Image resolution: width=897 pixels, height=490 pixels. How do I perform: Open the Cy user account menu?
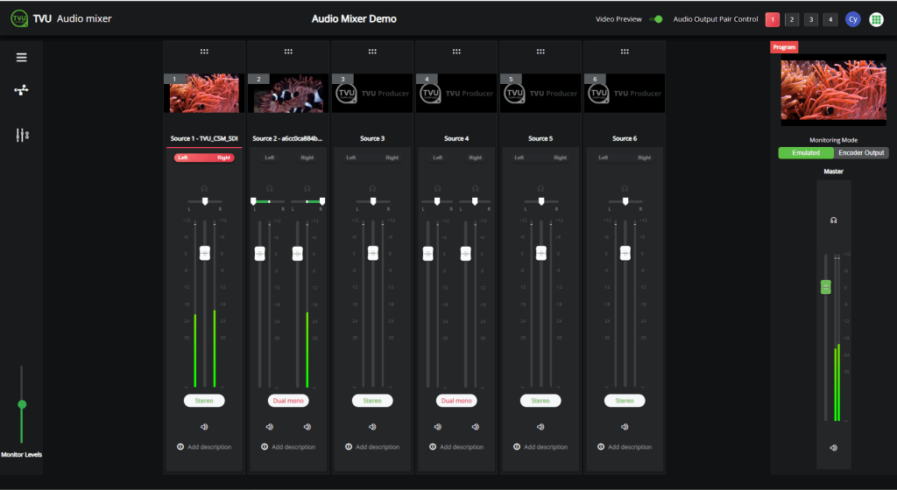tap(852, 19)
